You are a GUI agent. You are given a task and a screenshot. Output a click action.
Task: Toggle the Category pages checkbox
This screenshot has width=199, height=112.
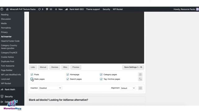pyautogui.click(x=101, y=74)
